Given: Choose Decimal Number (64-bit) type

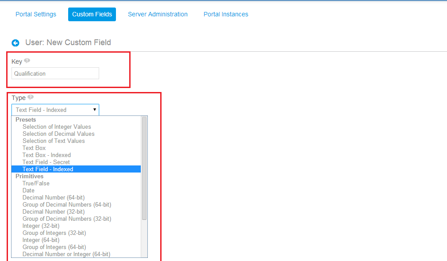Looking at the screenshot, I should pos(76,197).
